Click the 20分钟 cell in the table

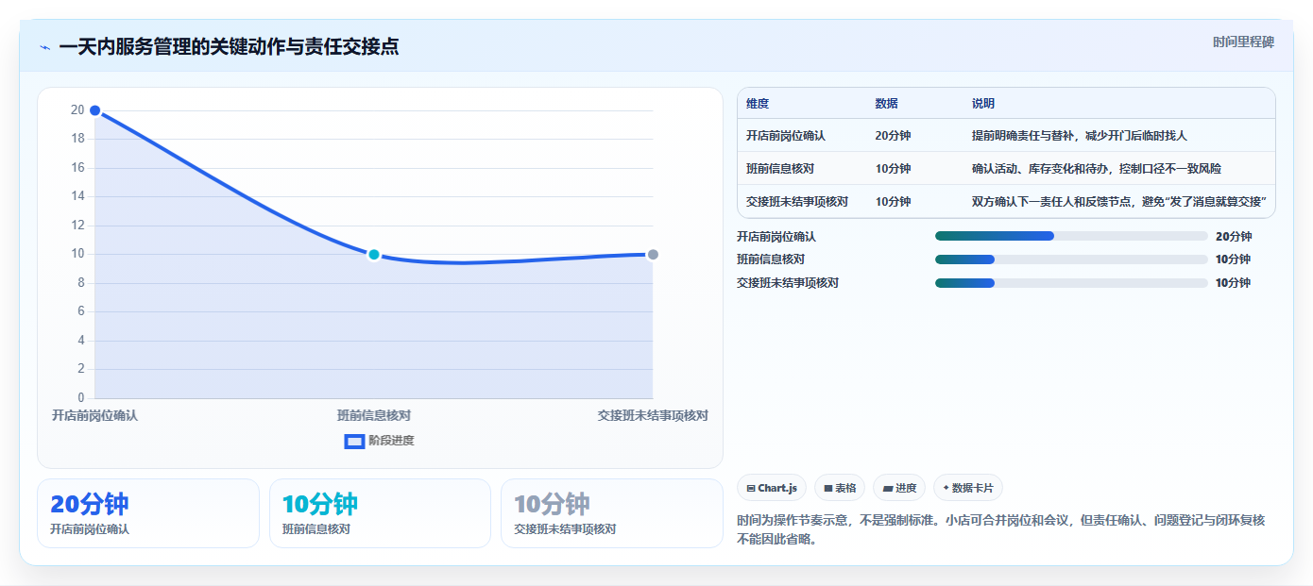tap(893, 136)
